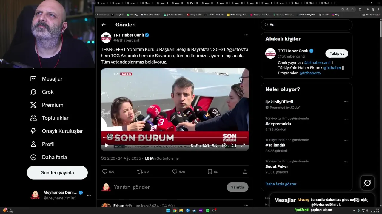Mute the video with the speaker icon

215,145
